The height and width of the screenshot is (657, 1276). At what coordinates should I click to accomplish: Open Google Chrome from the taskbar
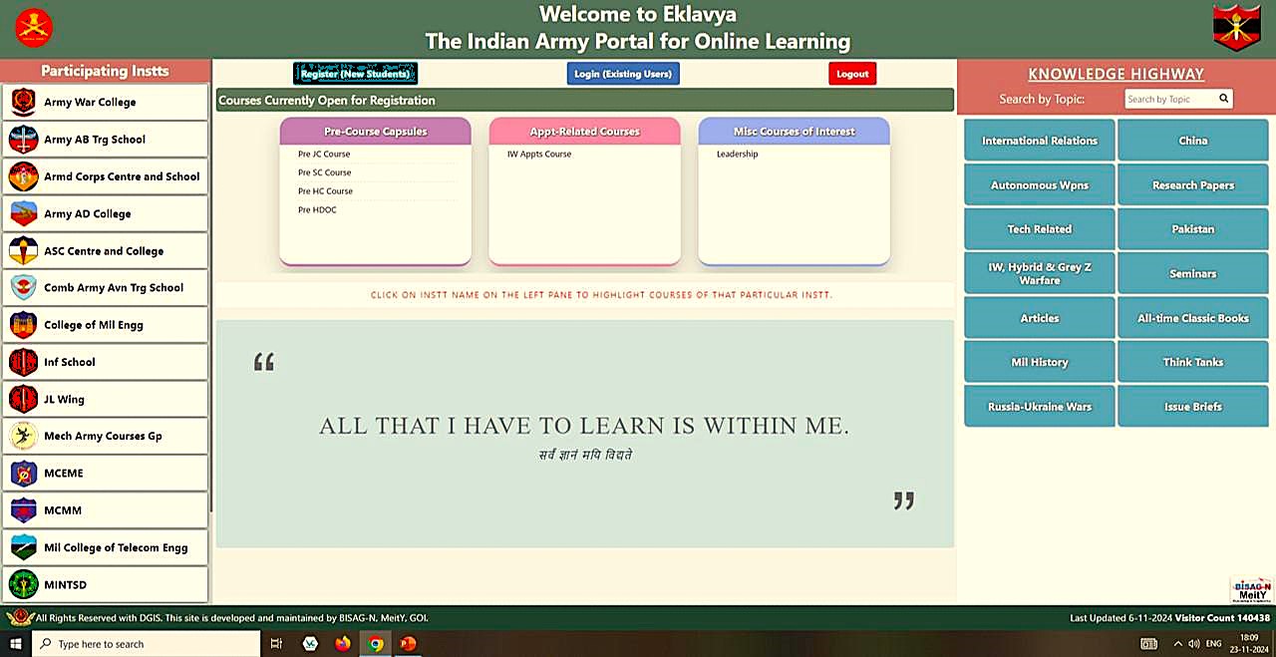[x=376, y=644]
